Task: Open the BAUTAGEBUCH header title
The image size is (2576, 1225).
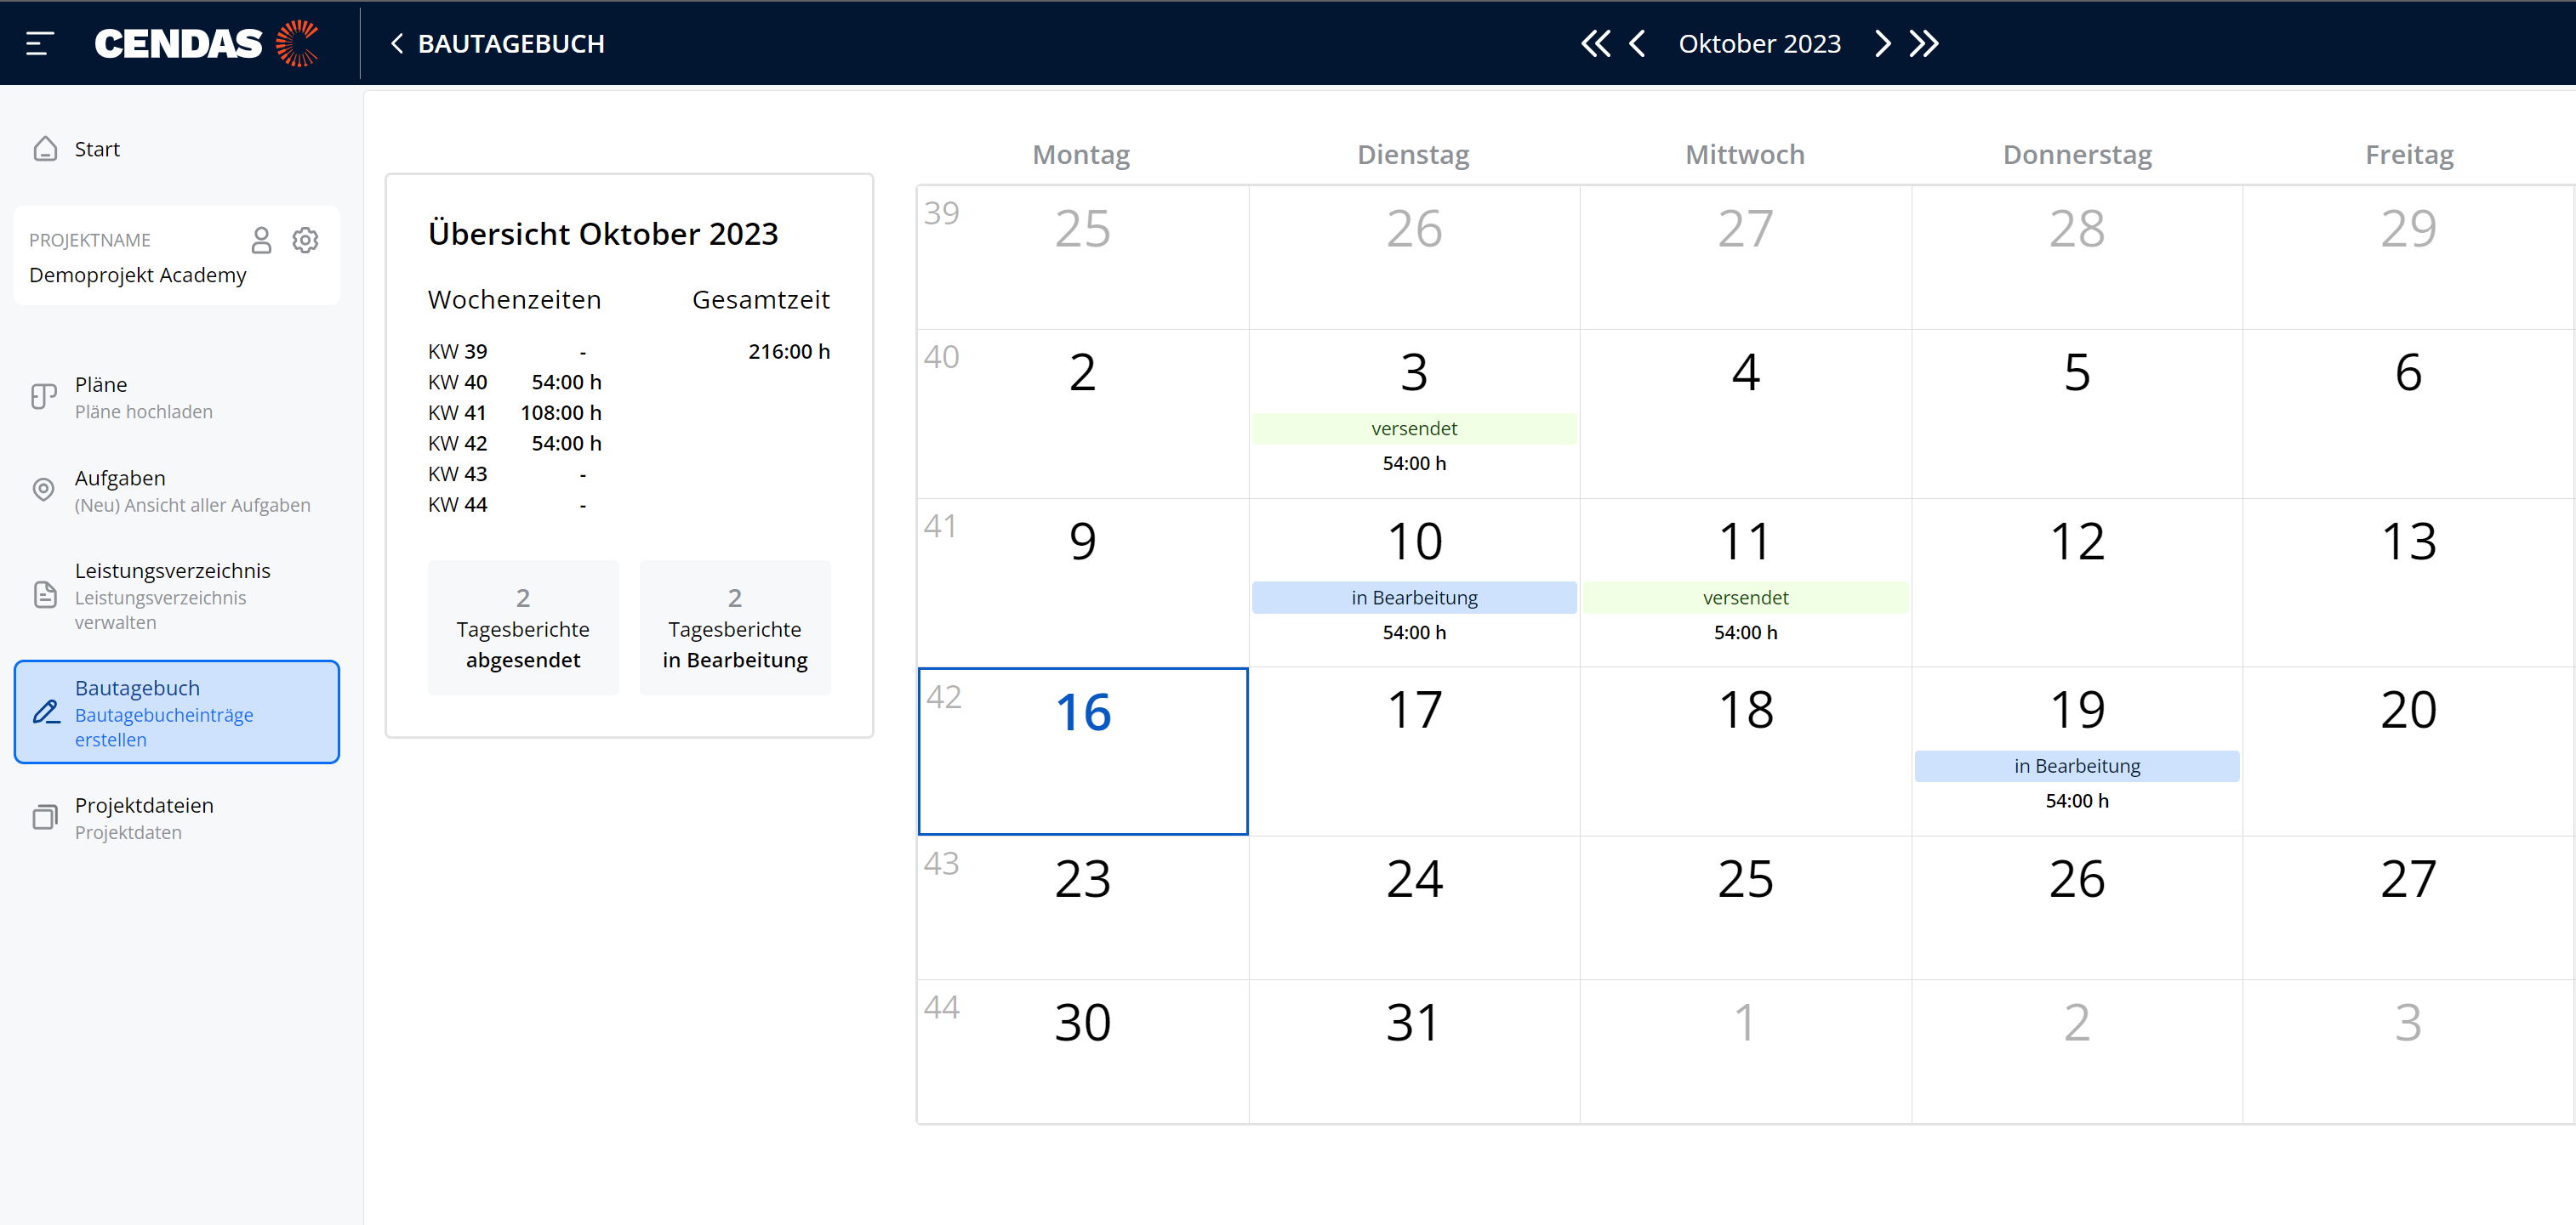Action: pyautogui.click(x=511, y=43)
